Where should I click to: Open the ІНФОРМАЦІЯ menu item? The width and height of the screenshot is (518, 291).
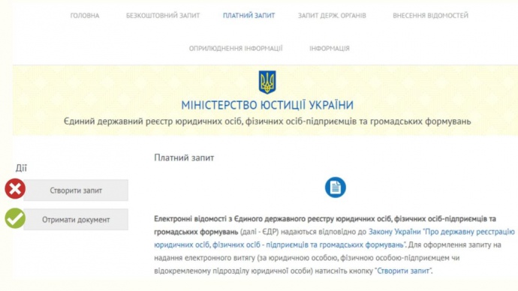click(330, 49)
